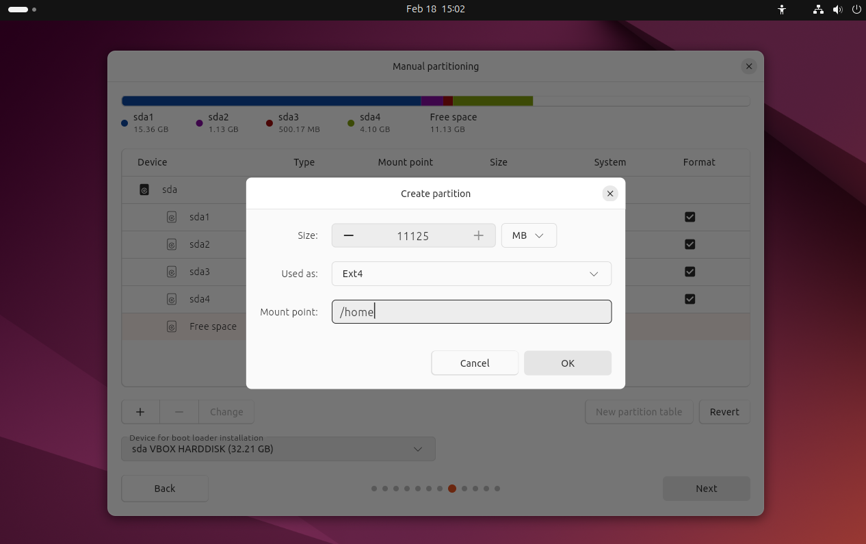The height and width of the screenshot is (544, 866).
Task: Click the Free space row icon
Action: pos(172,326)
